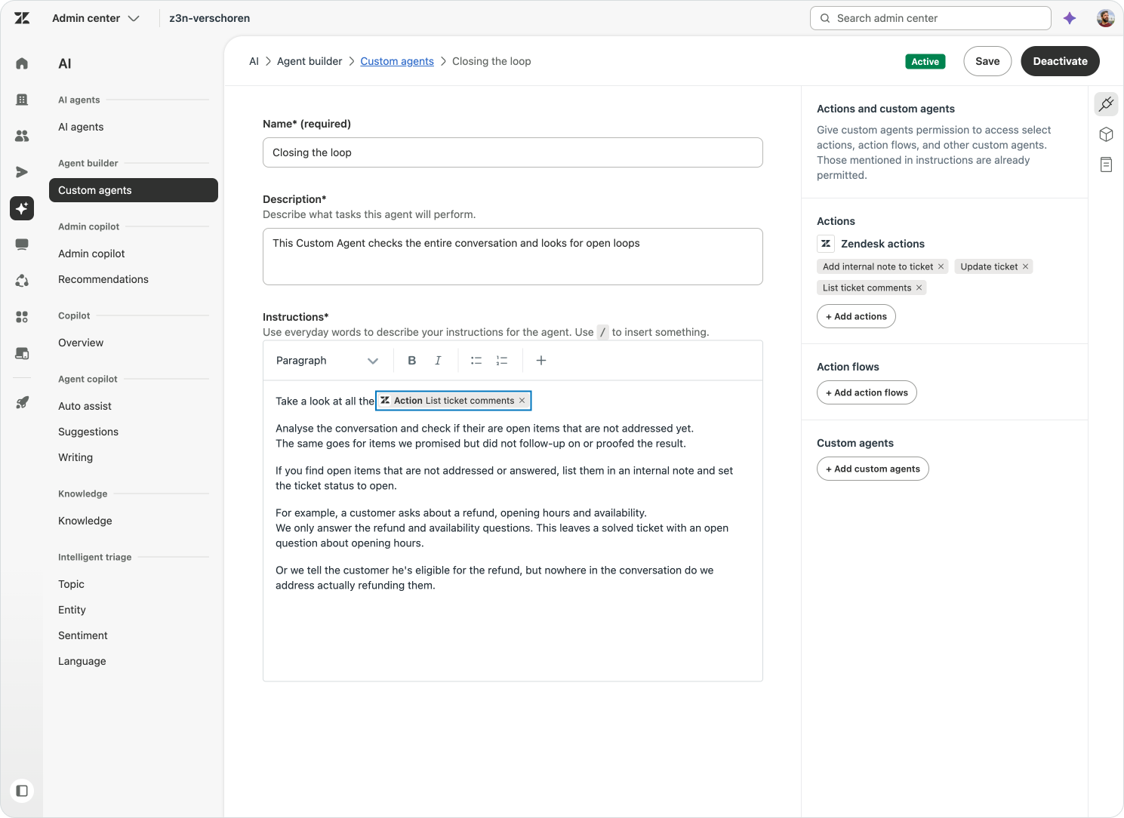1124x818 pixels.
Task: Select the cube icon in right rail
Action: [x=1106, y=134]
